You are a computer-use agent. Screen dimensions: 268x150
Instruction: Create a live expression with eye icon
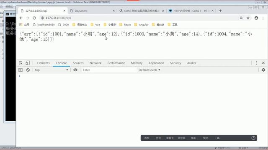tap(75, 70)
